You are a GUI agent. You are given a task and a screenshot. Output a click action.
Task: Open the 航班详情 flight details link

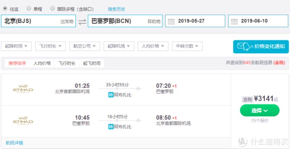[14, 143]
